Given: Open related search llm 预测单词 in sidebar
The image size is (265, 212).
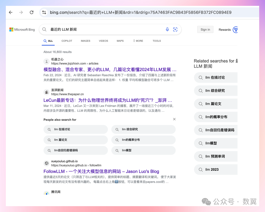Looking at the screenshot, I should coord(216,156).
